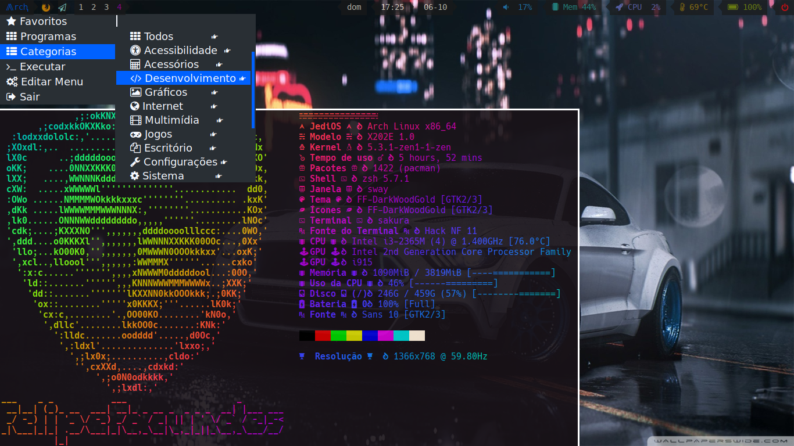
Task: Click the volume speaker icon showing 17%
Action: [x=506, y=7]
